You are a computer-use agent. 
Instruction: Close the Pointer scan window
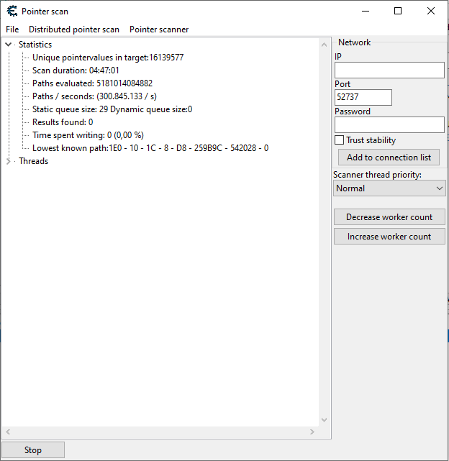(x=431, y=12)
